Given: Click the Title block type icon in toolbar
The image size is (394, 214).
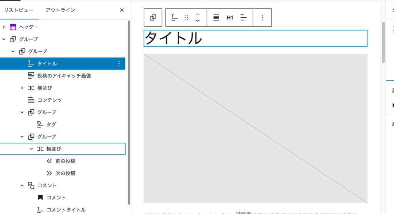Looking at the screenshot, I should pyautogui.click(x=175, y=17).
